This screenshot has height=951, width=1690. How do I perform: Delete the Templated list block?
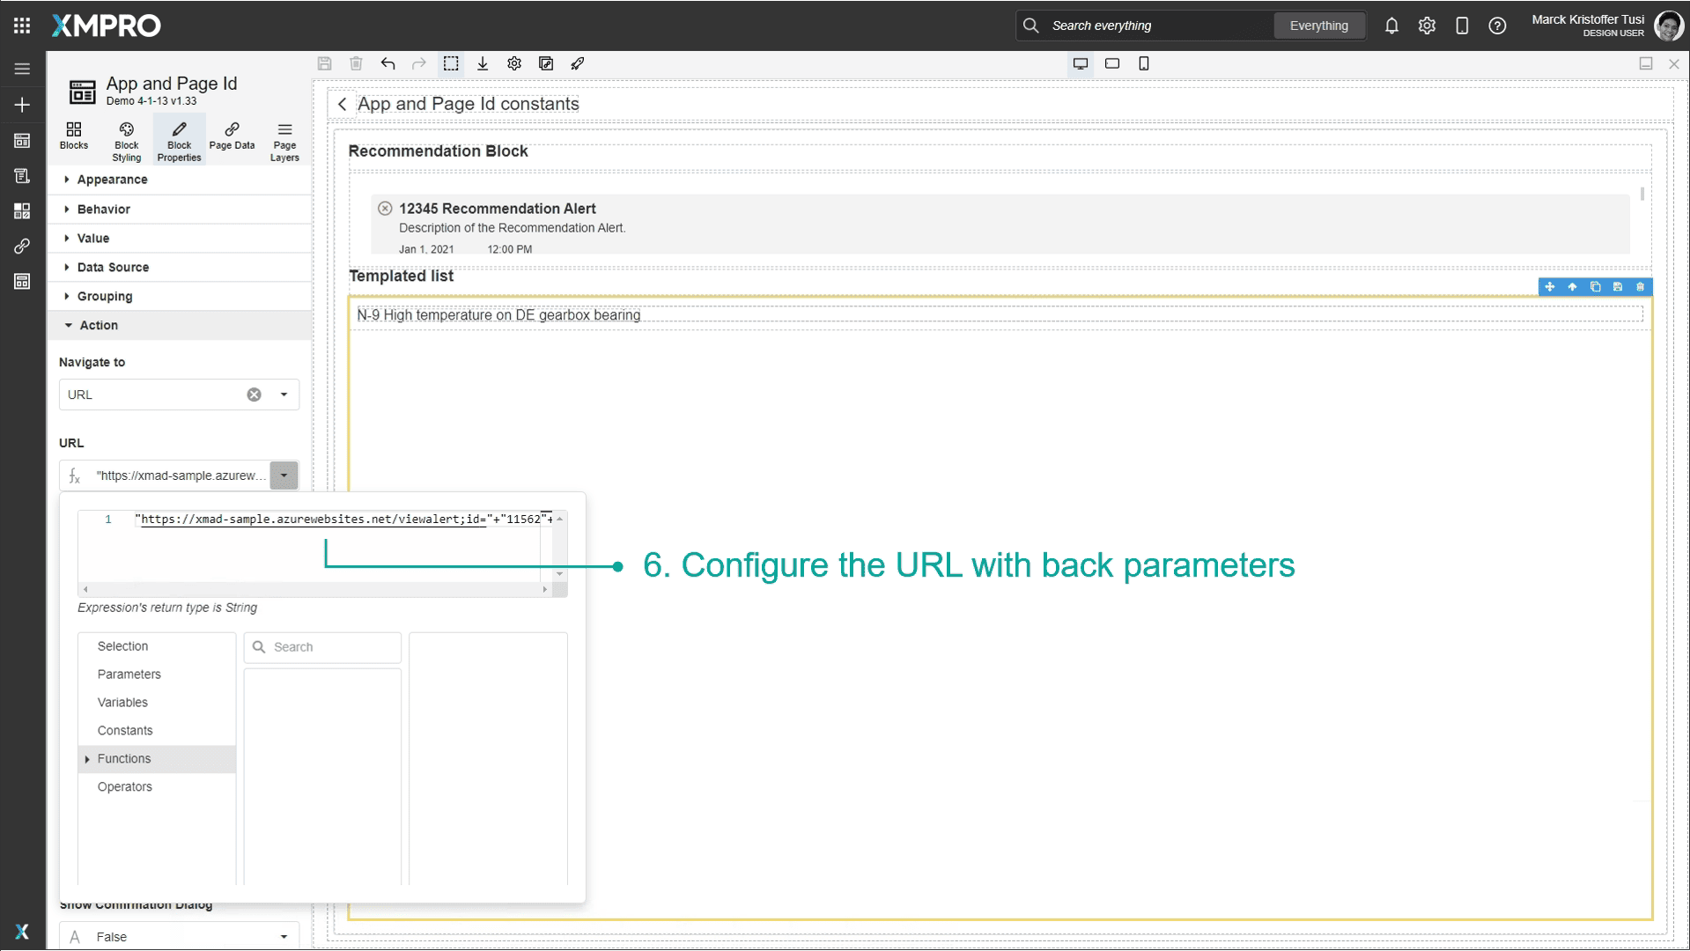tap(1640, 287)
